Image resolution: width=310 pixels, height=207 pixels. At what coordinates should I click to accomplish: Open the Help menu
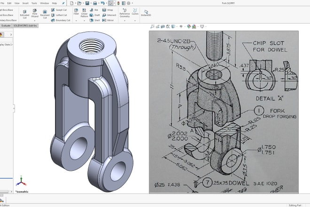(54, 3)
